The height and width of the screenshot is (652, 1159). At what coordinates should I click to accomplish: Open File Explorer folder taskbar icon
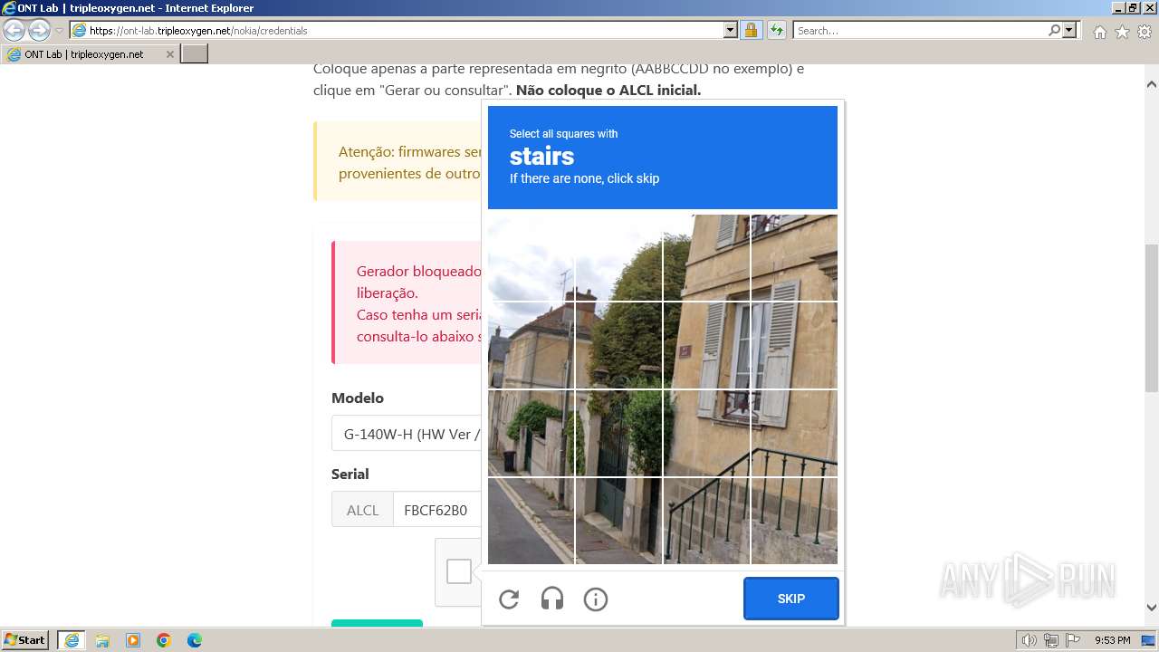102,640
